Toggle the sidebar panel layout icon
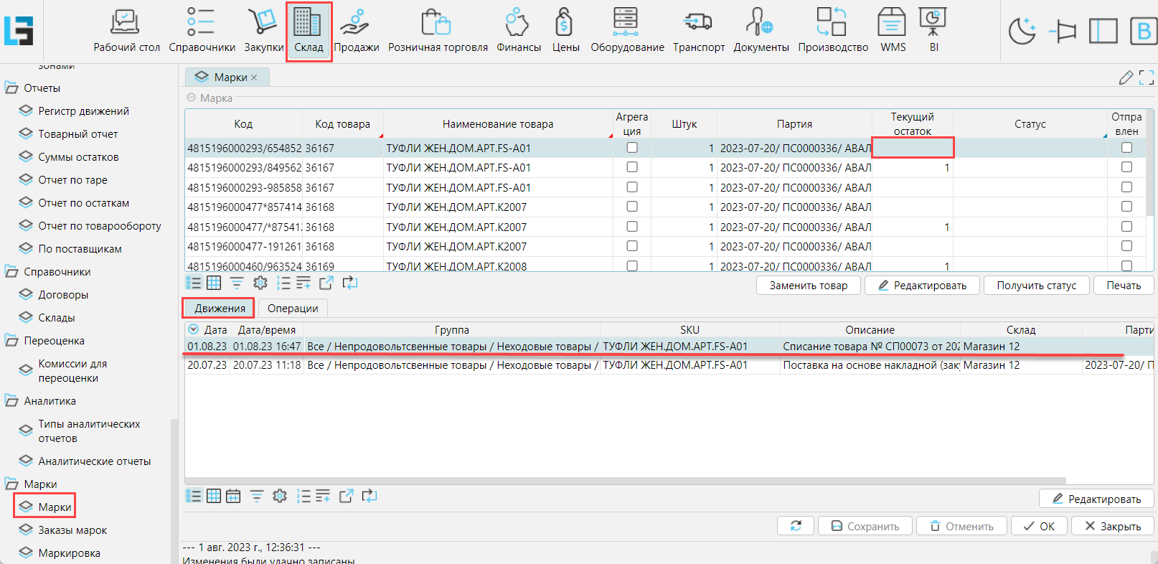This screenshot has height=564, width=1158. coord(1103,32)
